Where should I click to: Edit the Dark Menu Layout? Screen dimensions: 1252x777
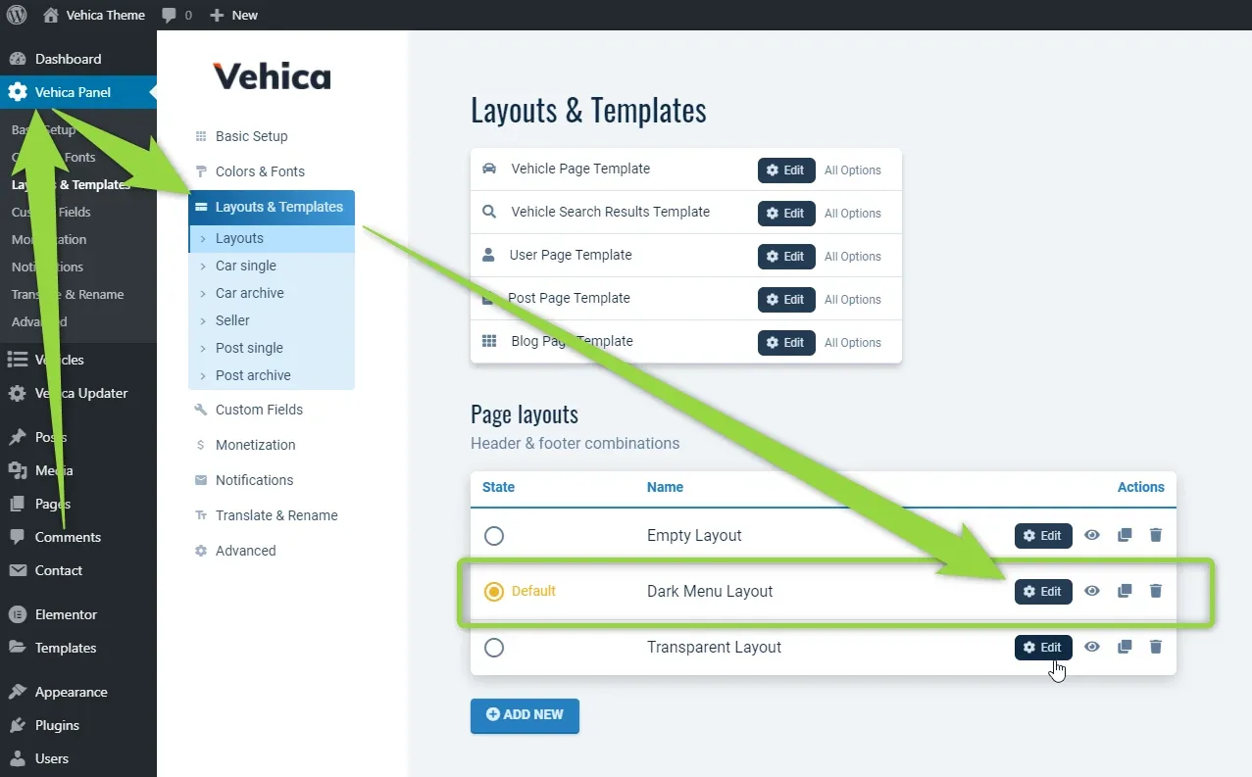(x=1043, y=592)
